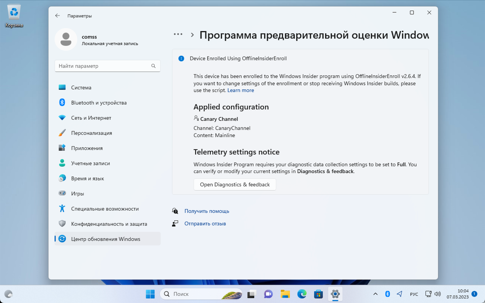Click the Bluetooth tray icon
The image size is (485, 303).
pyautogui.click(x=388, y=294)
